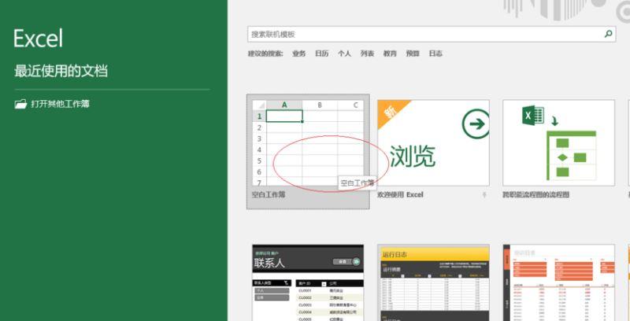630x321 pixels.
Task: Open the 教育 suggested search
Action: coord(390,53)
